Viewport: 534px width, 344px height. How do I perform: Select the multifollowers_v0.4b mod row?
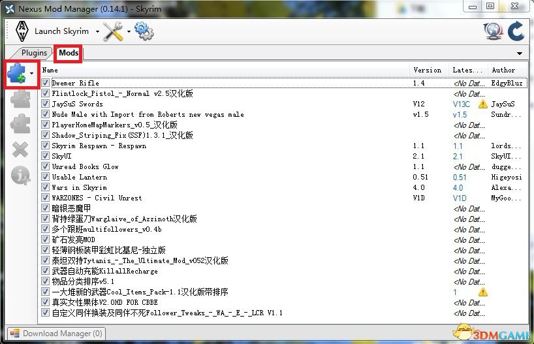[x=285, y=229]
